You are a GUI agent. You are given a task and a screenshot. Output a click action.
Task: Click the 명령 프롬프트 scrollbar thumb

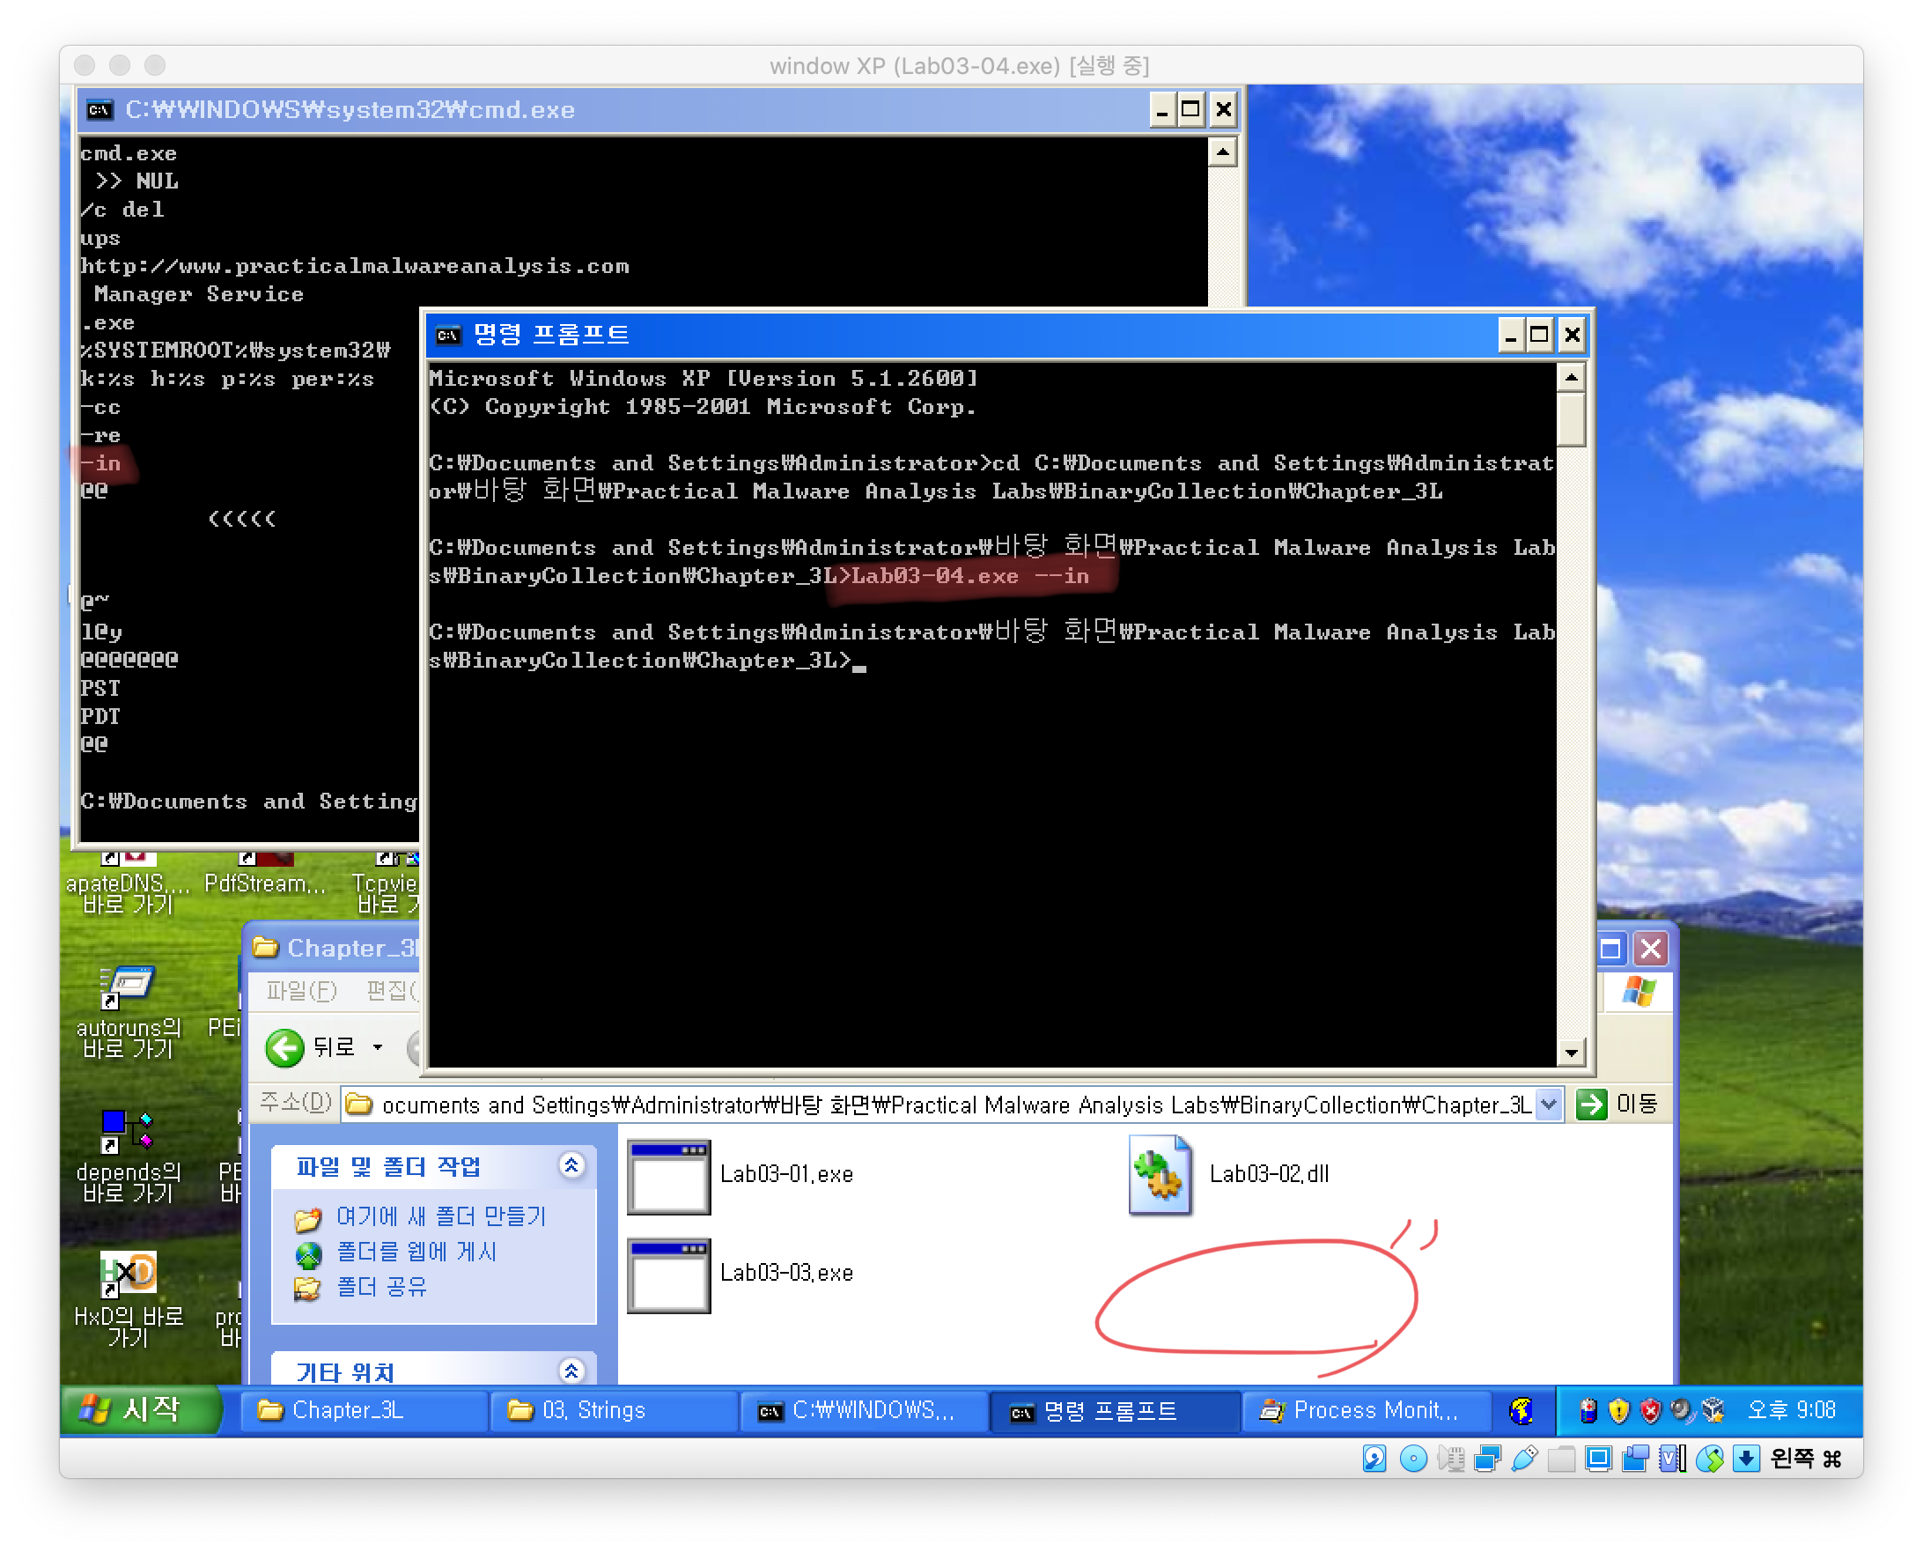tap(1572, 418)
